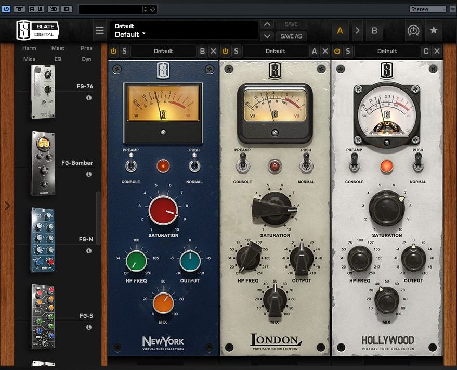Flip Hollywood Push/Normal switch
The height and width of the screenshot is (370, 457).
point(418,163)
